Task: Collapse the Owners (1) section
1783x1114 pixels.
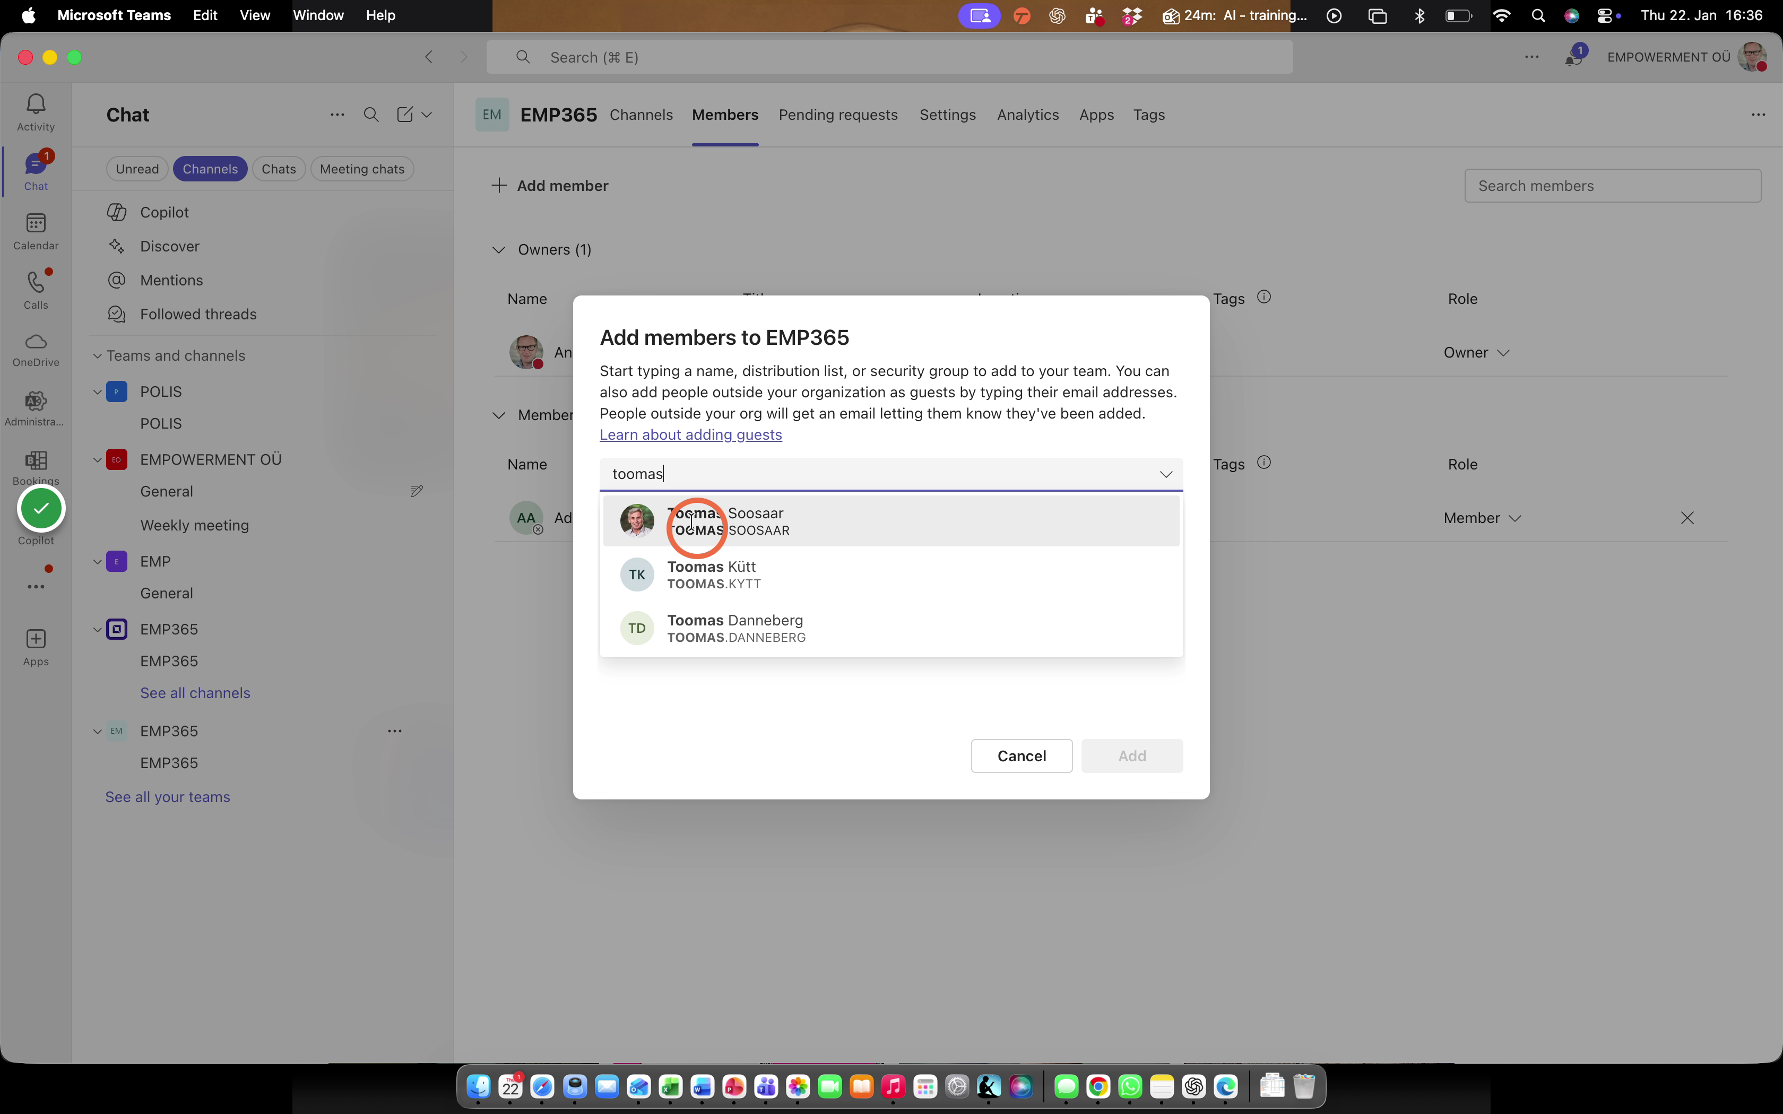Action: (x=499, y=250)
